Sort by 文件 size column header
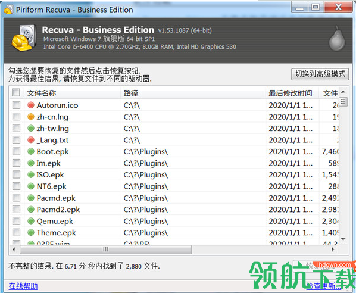The image size is (356, 293). (329, 93)
